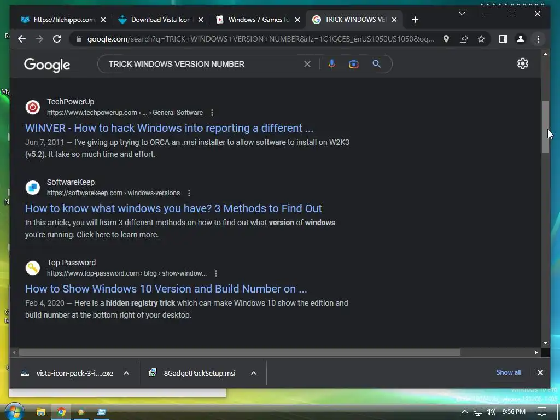
Task: Open the Windows Start orb
Action: coord(14,412)
